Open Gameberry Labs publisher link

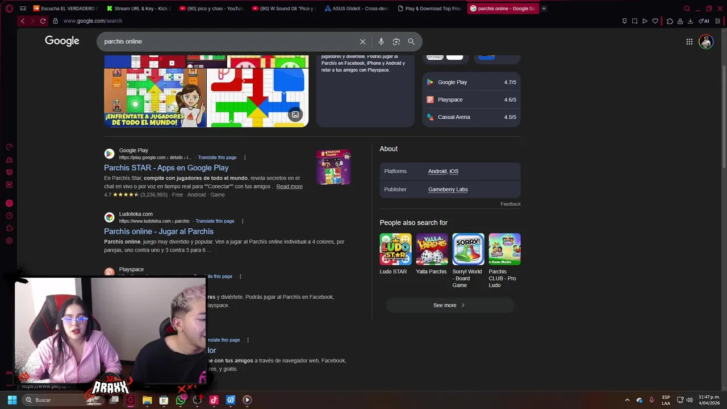click(x=448, y=189)
